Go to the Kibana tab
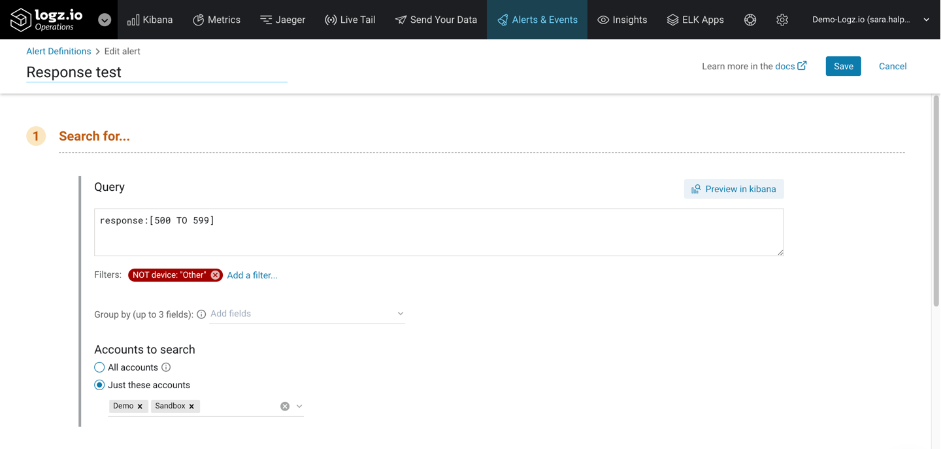Viewport: 941px width, 449px height. pos(150,20)
